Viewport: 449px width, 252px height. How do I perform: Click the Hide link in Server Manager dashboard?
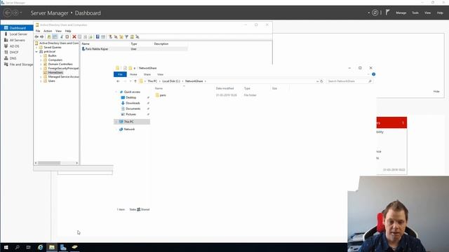(x=436, y=92)
